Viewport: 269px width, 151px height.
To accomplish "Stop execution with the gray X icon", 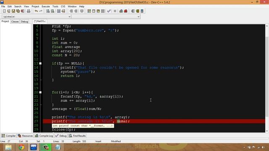I will pos(115,11).
